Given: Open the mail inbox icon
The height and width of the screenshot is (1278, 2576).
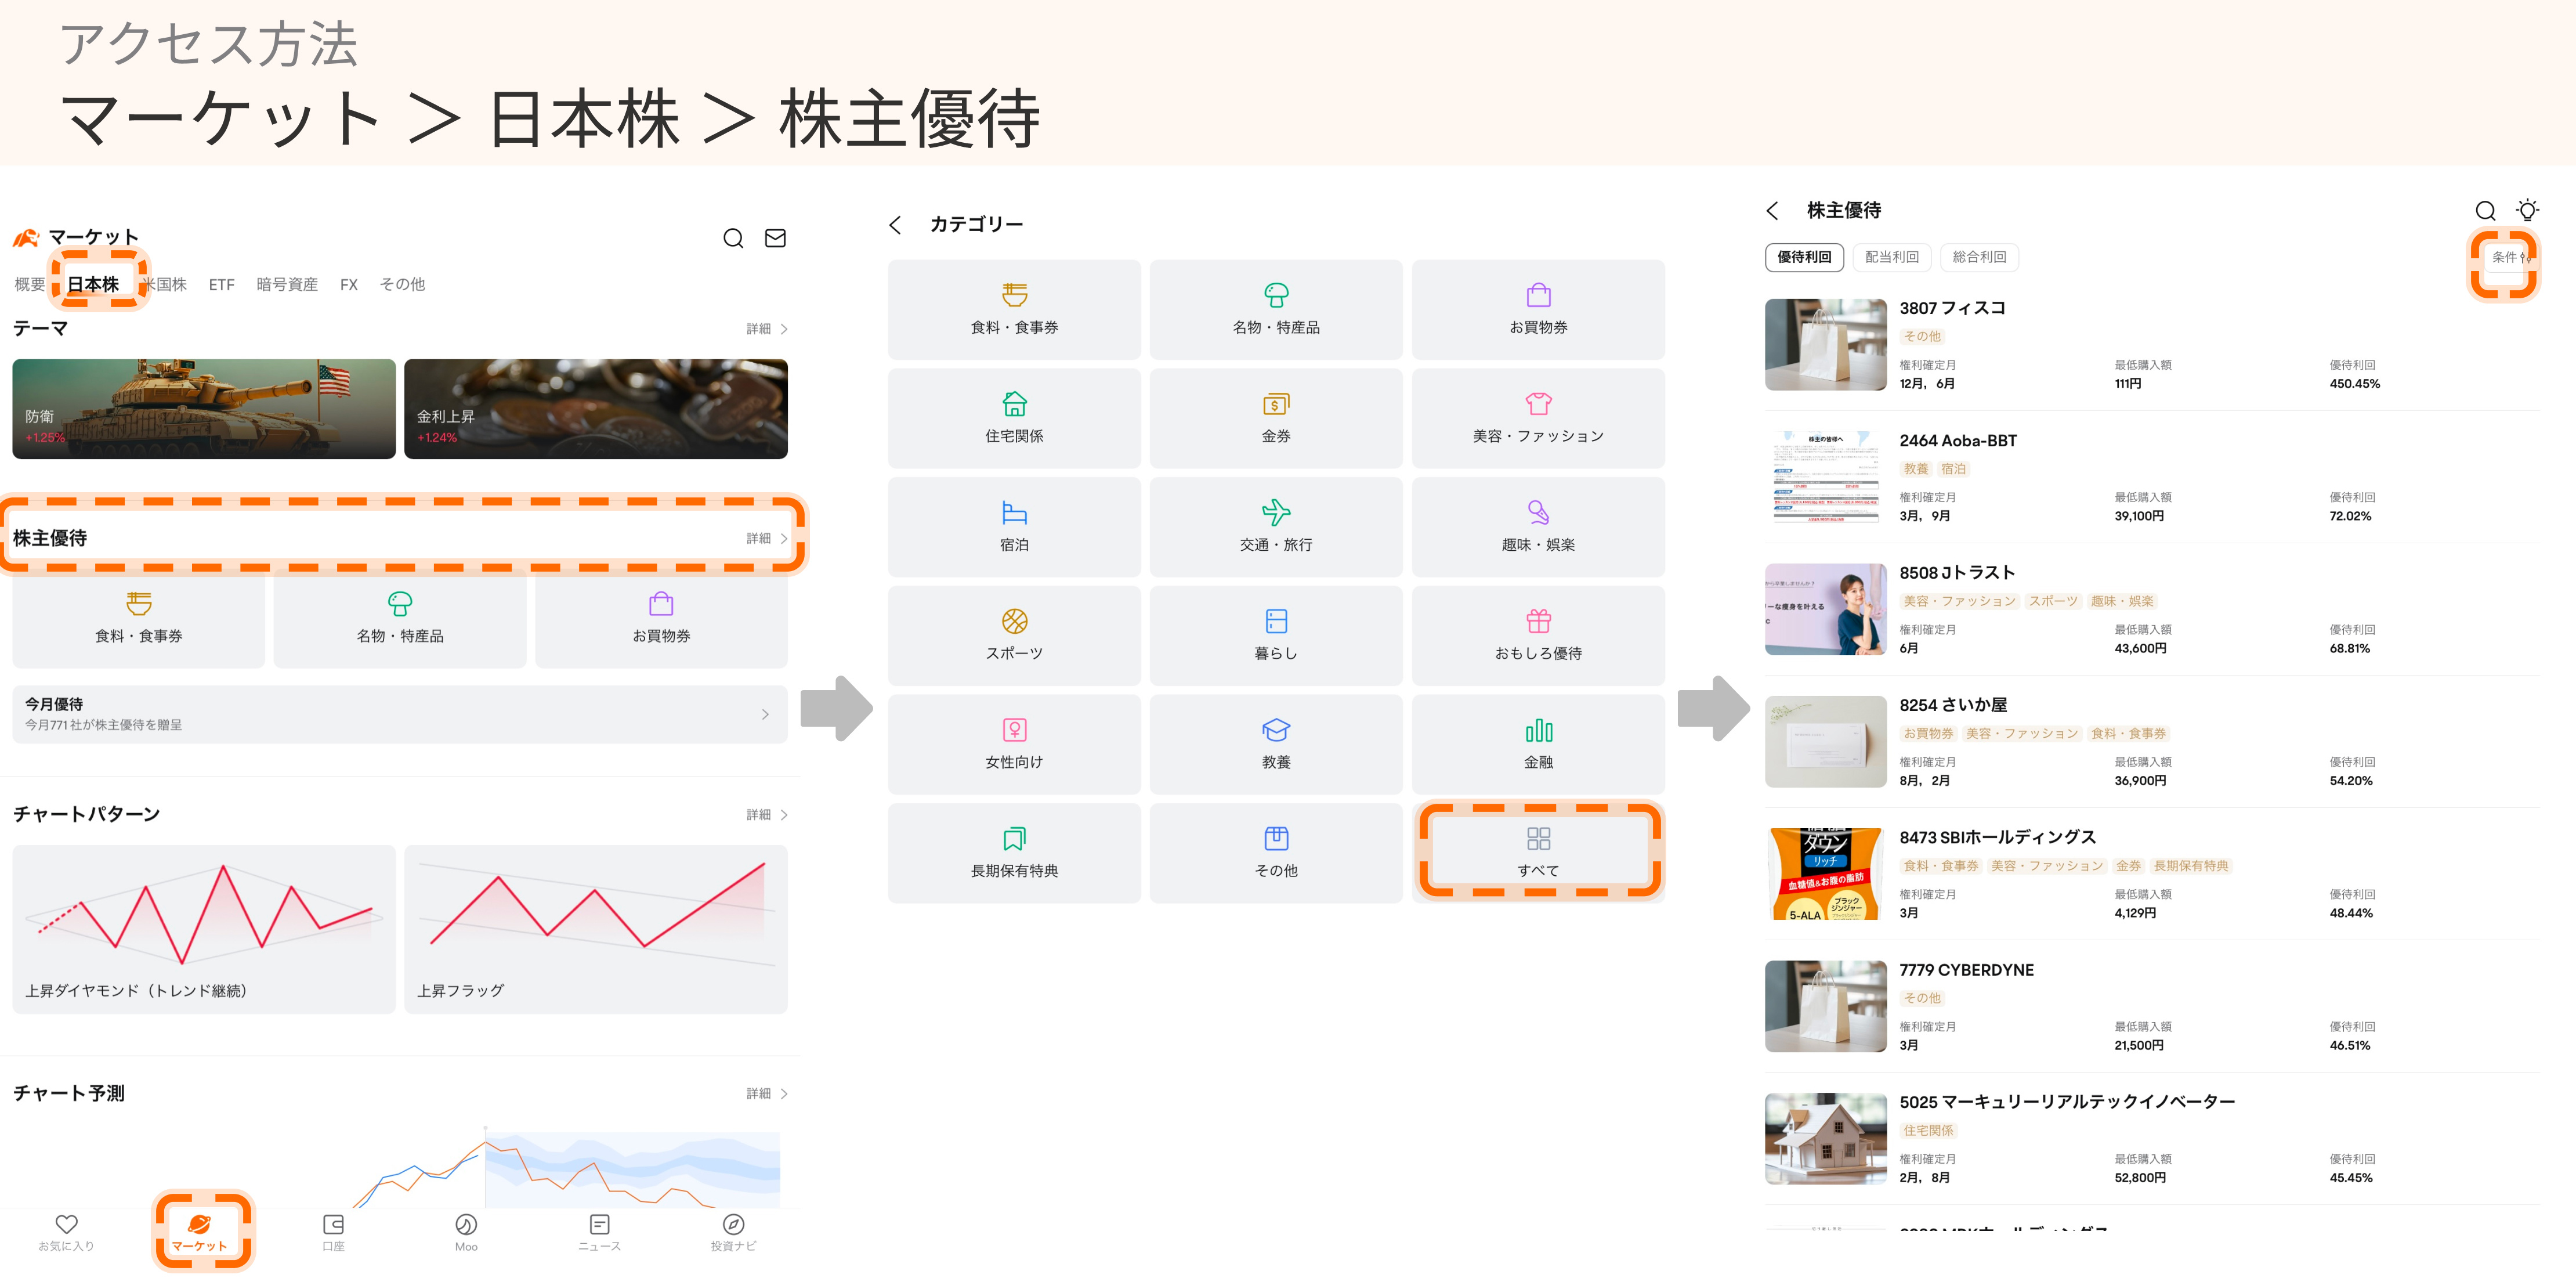Looking at the screenshot, I should click(x=775, y=238).
